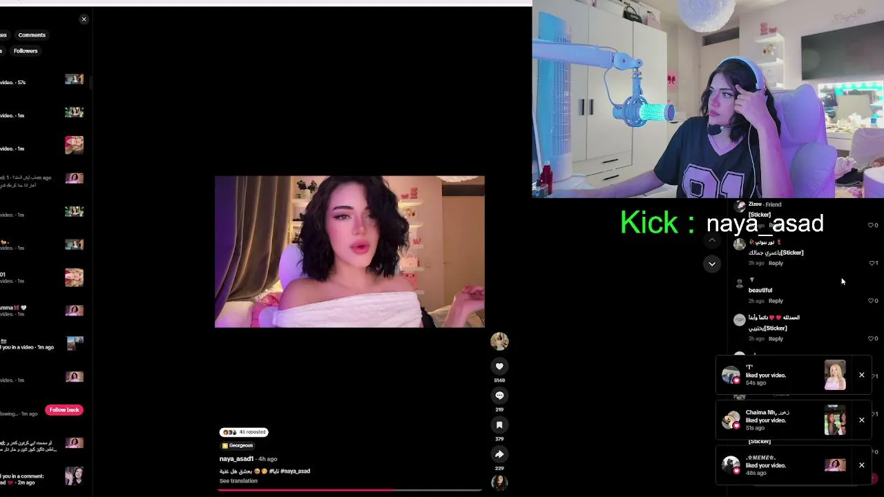Share the video using the arrow icon

tap(499, 454)
